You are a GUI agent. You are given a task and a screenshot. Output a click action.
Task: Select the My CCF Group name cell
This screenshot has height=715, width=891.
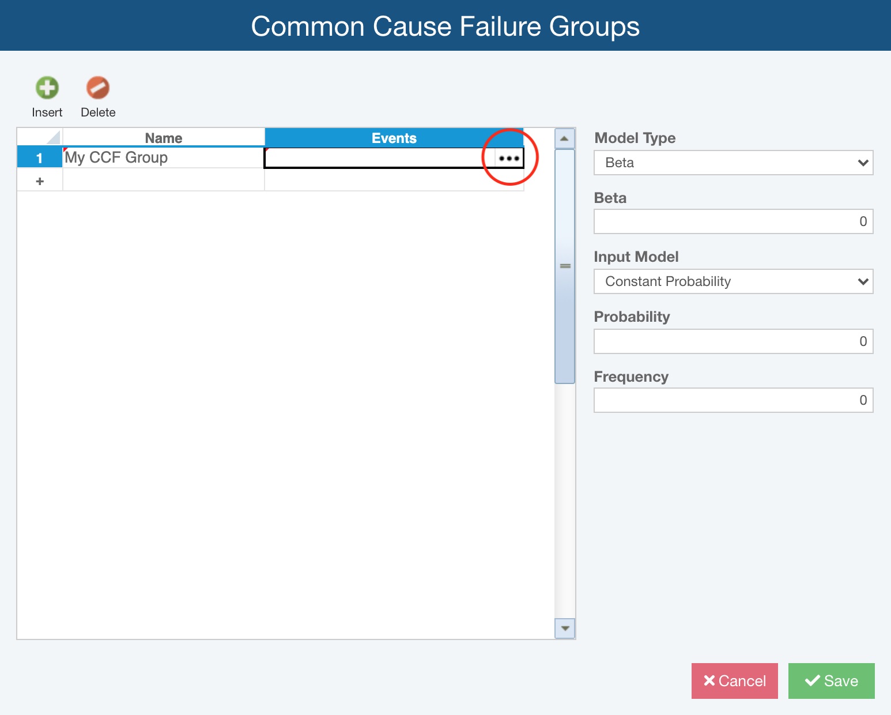tap(164, 158)
